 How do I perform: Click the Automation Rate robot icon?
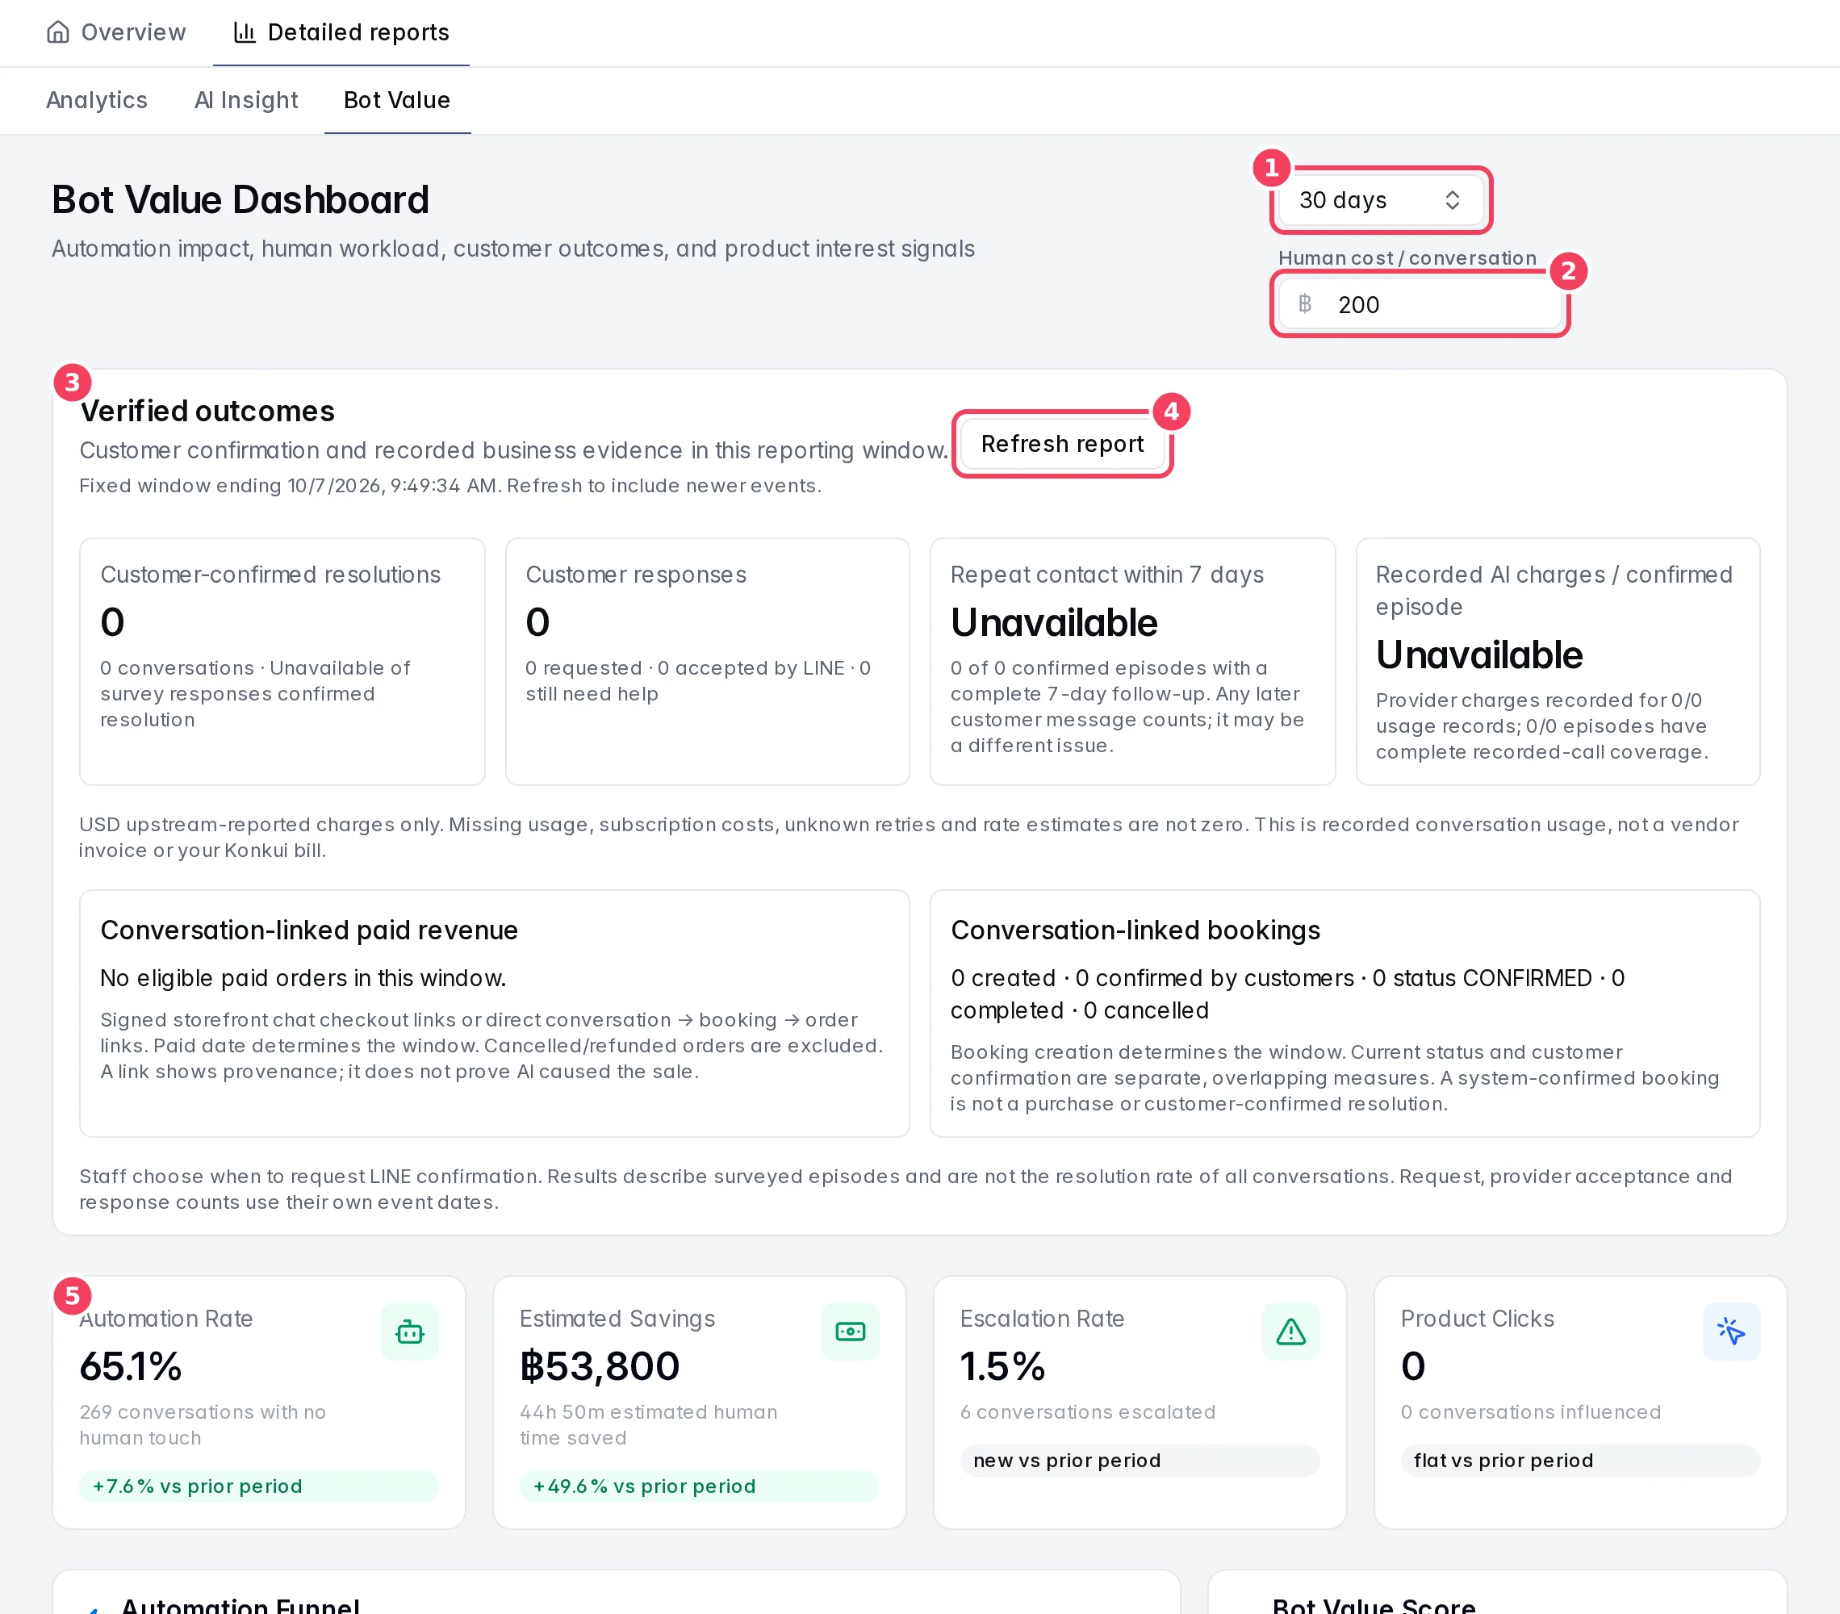click(x=410, y=1332)
